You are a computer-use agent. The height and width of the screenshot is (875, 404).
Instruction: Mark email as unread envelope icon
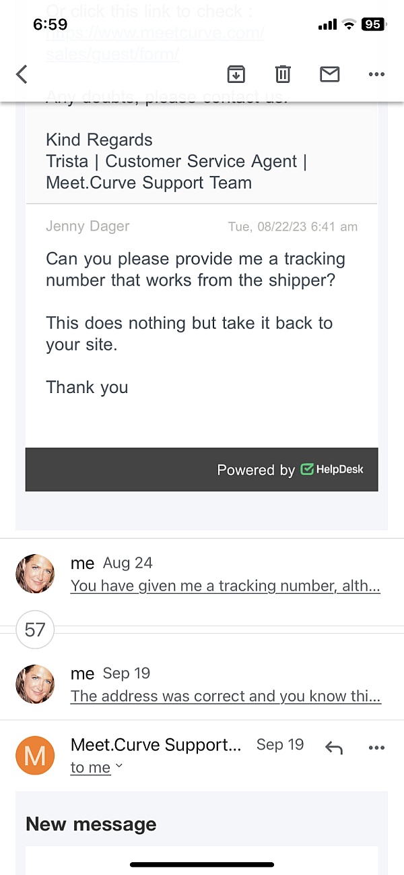click(329, 74)
